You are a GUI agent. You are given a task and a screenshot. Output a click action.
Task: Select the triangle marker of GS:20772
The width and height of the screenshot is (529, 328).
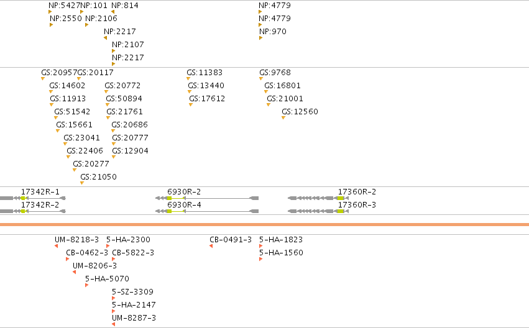(x=106, y=92)
